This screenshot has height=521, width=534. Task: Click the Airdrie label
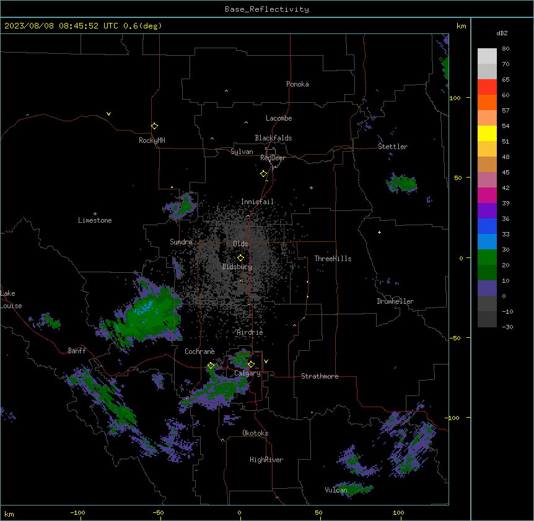[x=250, y=332]
